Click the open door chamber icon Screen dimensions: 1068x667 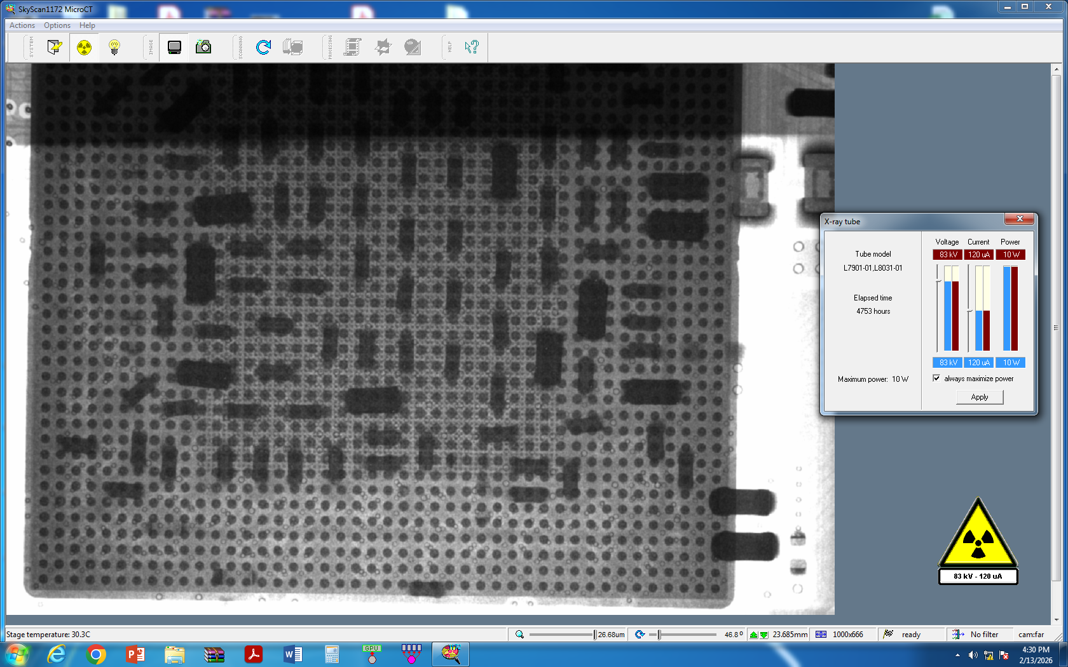(x=55, y=47)
